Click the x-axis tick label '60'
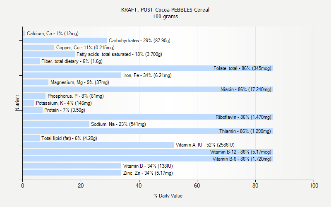331x207 pixels. point(197,185)
